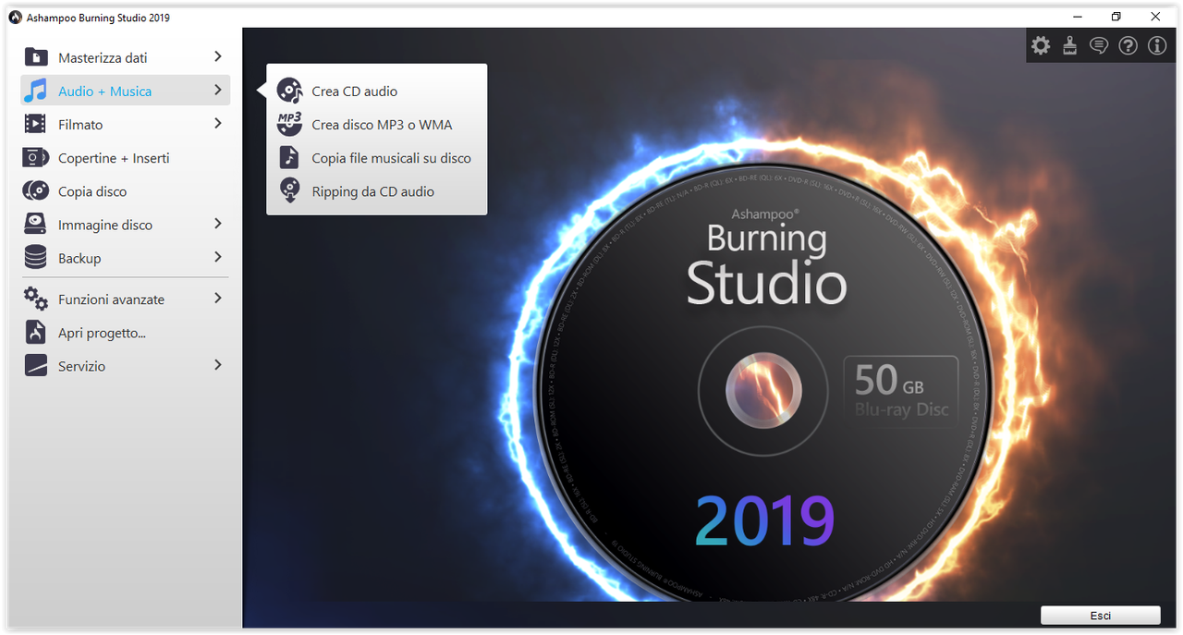The height and width of the screenshot is (635, 1183).
Task: Click the music file icon in submenu
Action: (289, 157)
